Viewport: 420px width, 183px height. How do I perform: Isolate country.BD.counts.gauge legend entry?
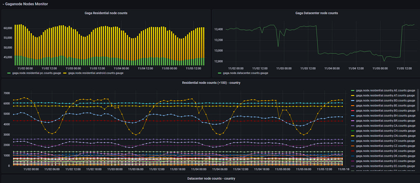pyautogui.click(x=385, y=101)
